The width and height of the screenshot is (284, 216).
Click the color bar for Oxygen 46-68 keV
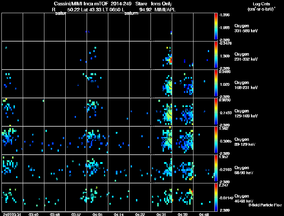(x=216, y=197)
